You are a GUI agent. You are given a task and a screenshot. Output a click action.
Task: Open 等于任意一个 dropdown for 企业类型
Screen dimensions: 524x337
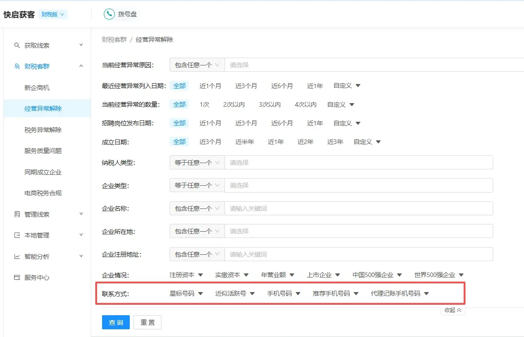pyautogui.click(x=197, y=185)
